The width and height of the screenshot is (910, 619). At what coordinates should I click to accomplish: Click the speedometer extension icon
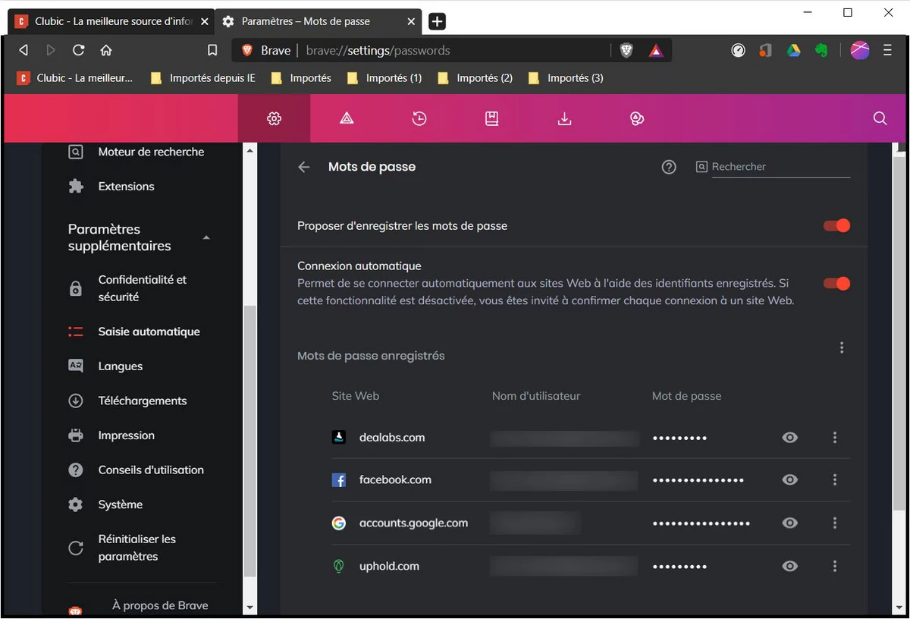click(x=738, y=51)
